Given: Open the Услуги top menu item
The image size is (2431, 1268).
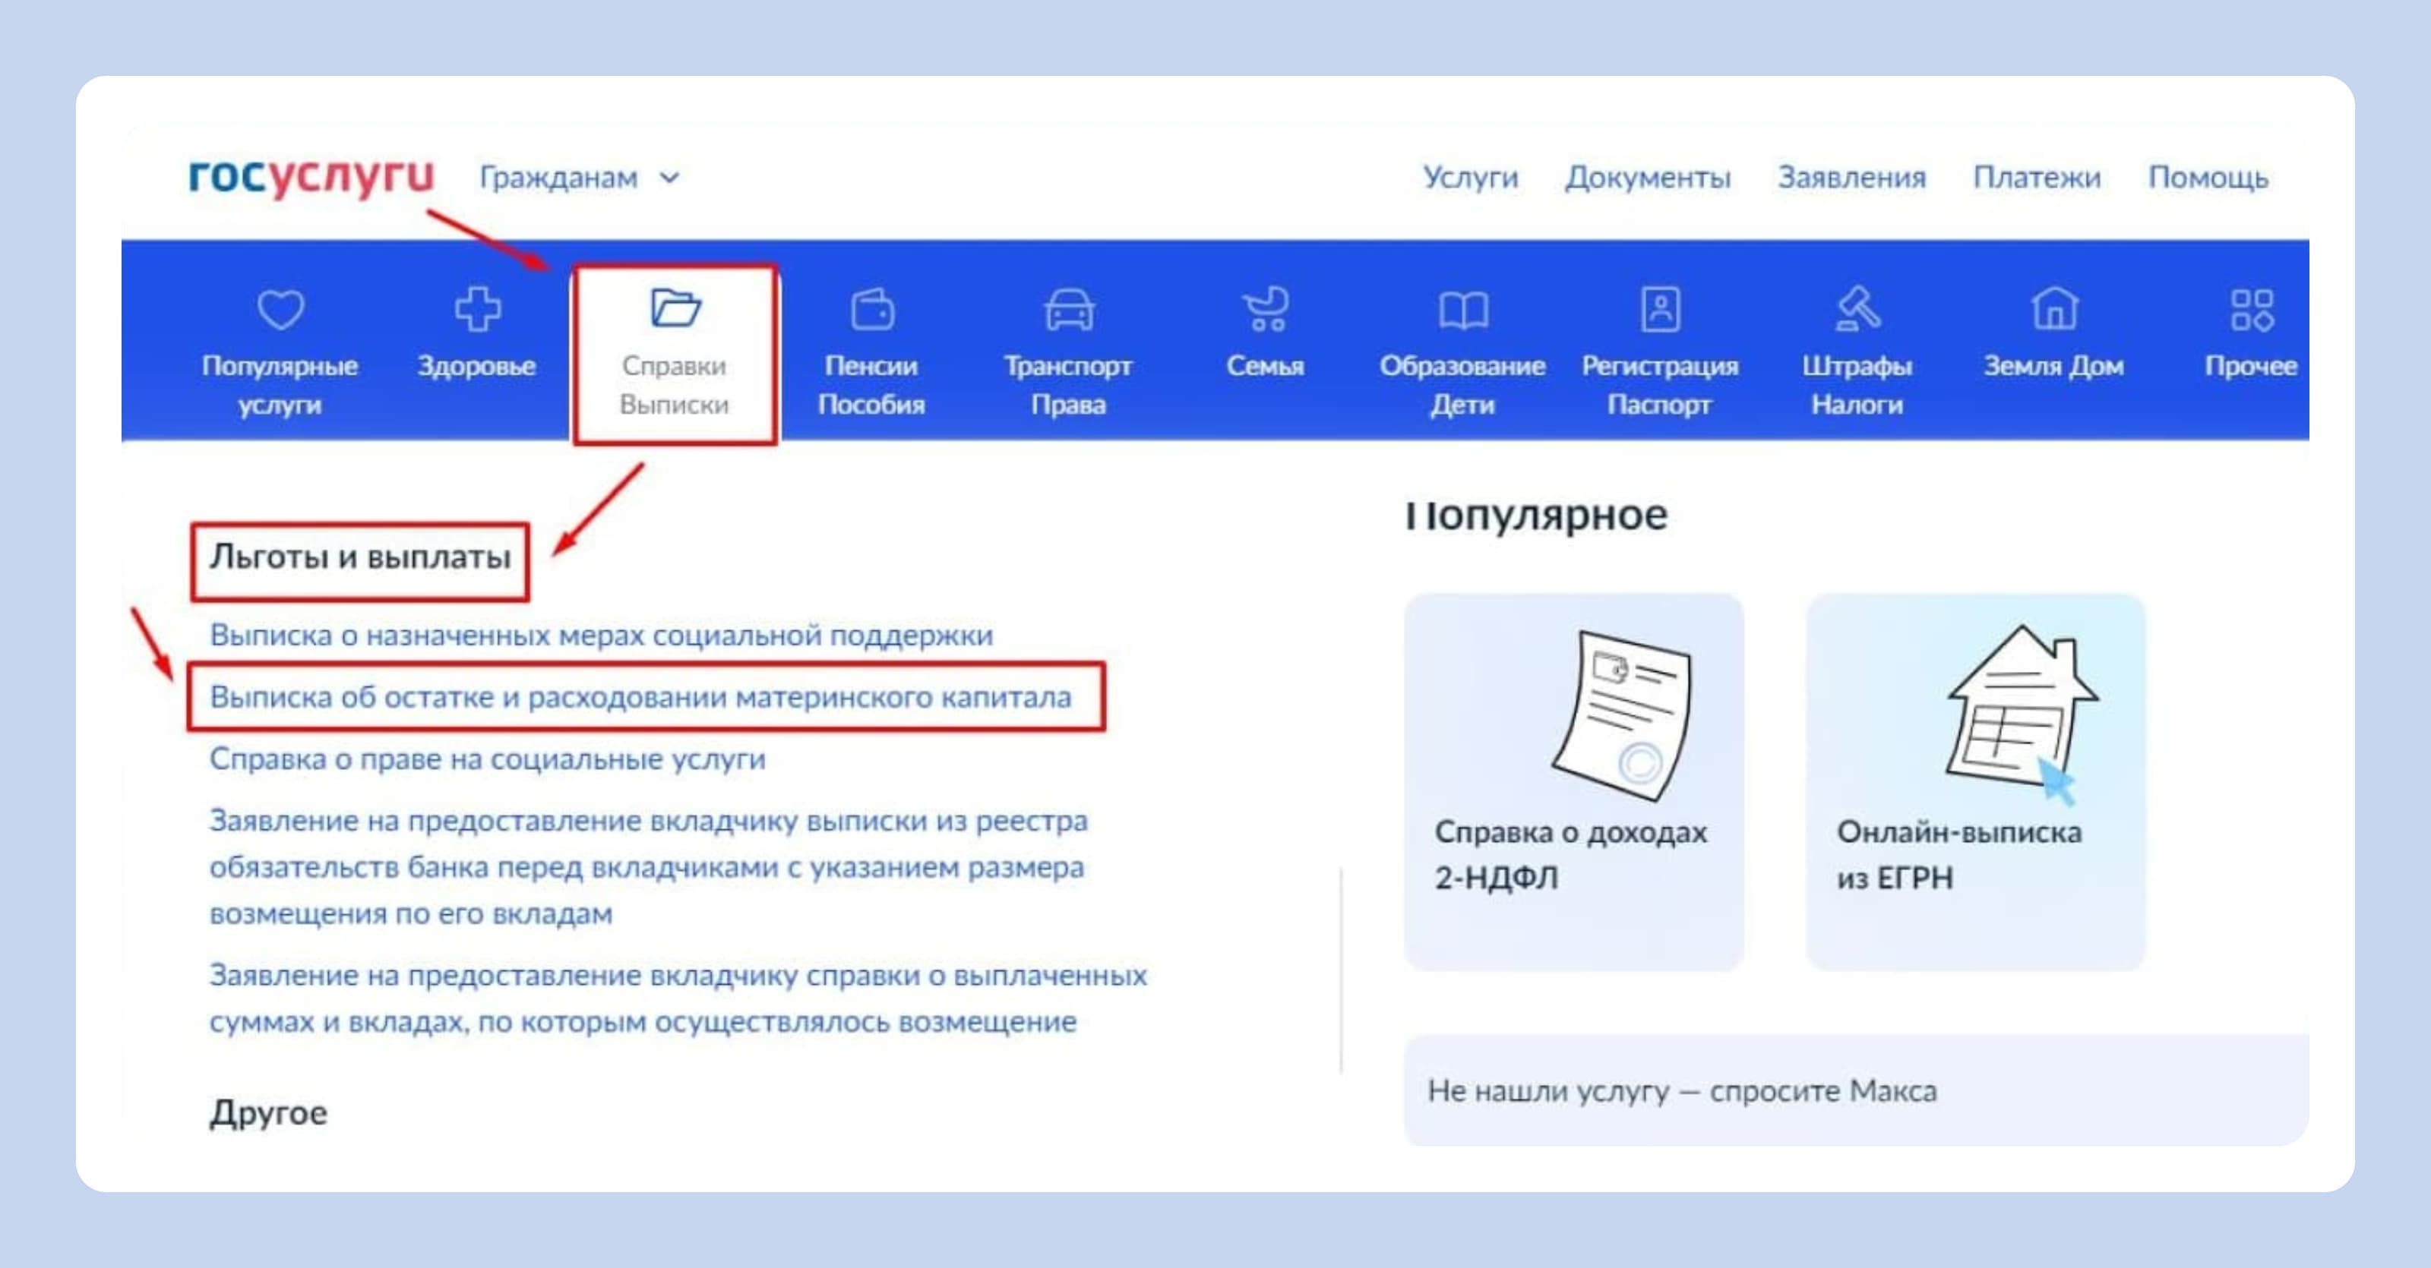Looking at the screenshot, I should coord(1470,178).
